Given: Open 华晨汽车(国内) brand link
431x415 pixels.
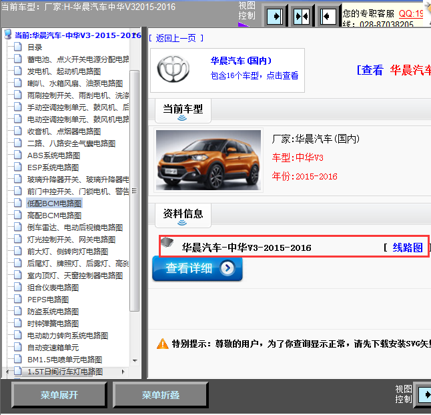Looking at the screenshot, I should (x=241, y=61).
